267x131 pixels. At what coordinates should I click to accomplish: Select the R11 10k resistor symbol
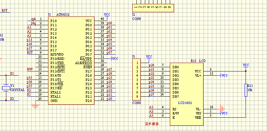246,90
